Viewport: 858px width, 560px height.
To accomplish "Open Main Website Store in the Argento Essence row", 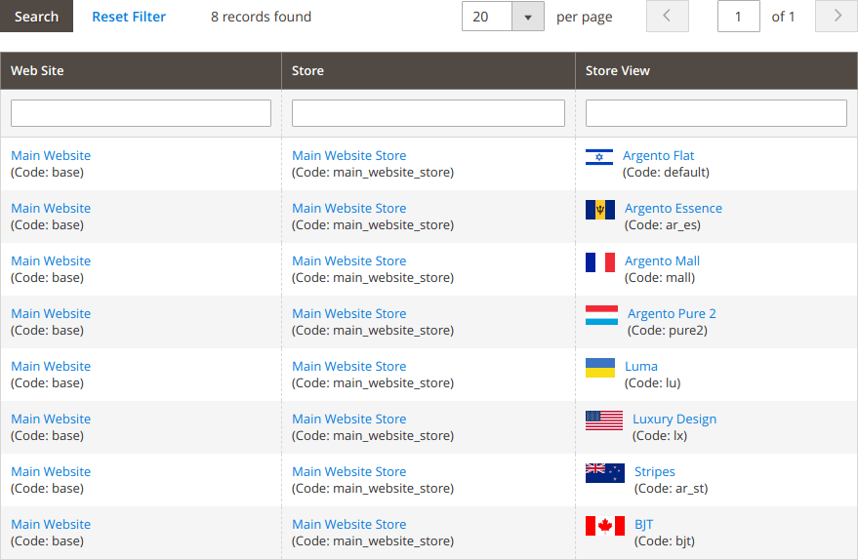I will 349,209.
